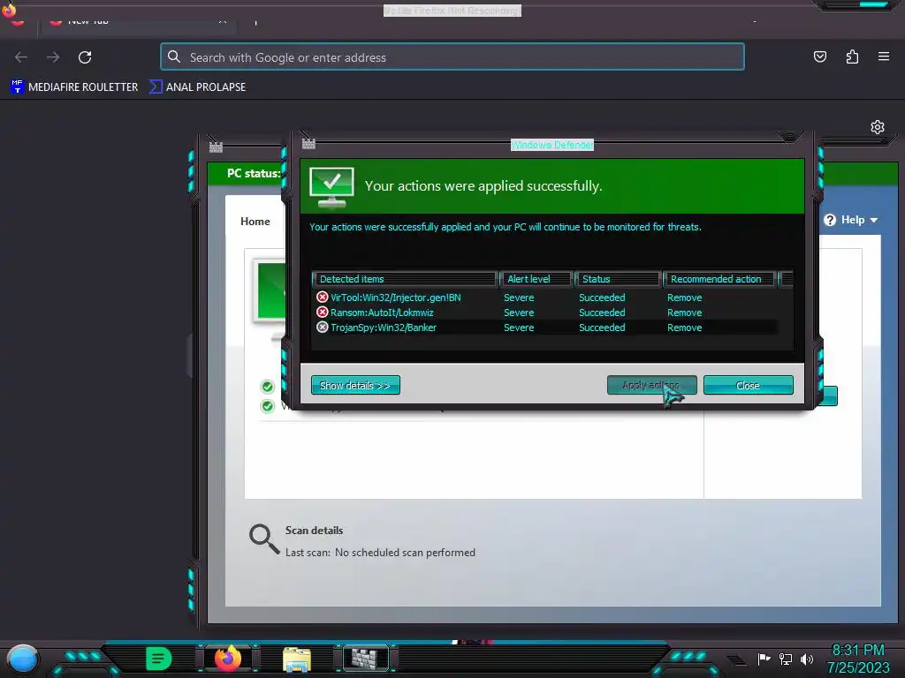This screenshot has width=905, height=678.
Task: Click the Firefox address bar
Action: tap(452, 57)
